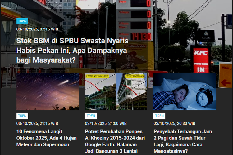Select the 03/10/2025, 20:30 WIB timestamp

click(175, 123)
